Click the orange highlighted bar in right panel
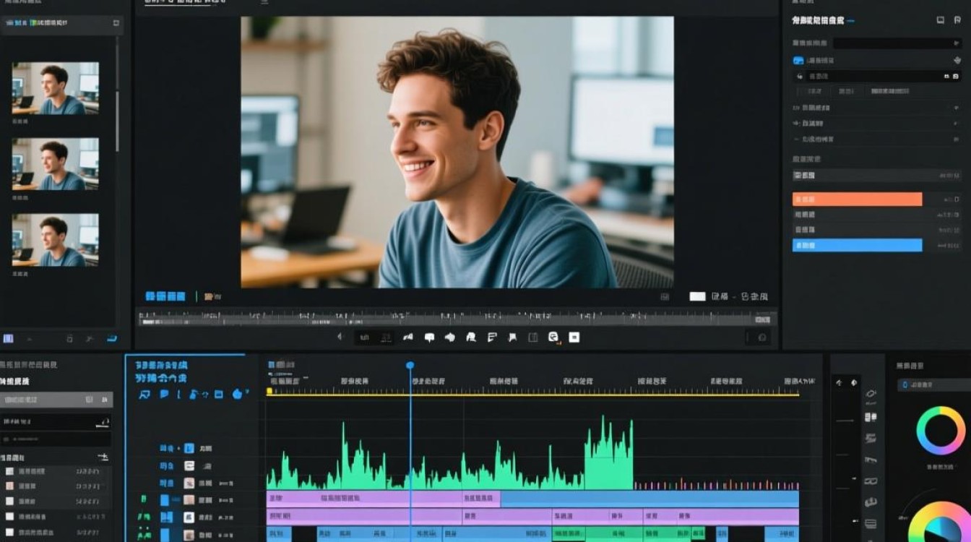 [857, 199]
